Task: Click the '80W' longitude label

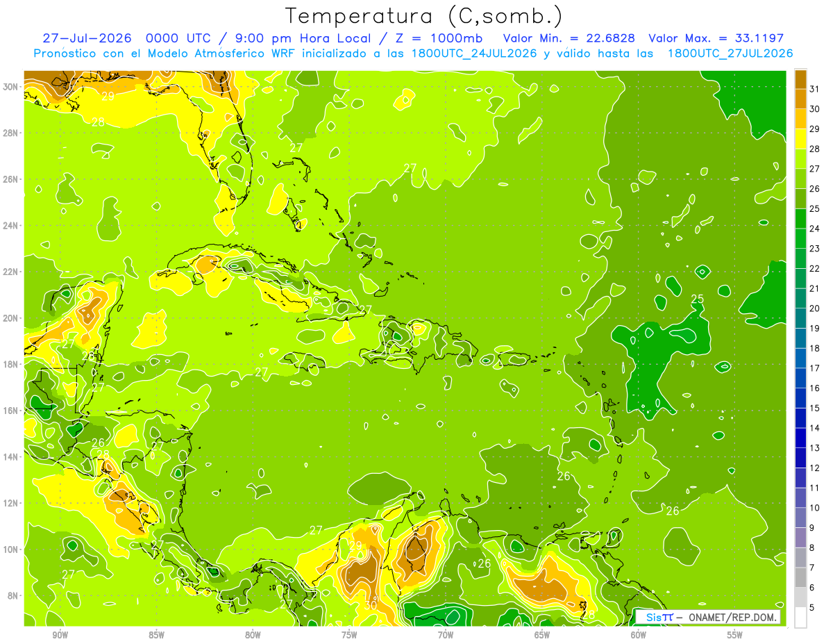Action: point(253,635)
